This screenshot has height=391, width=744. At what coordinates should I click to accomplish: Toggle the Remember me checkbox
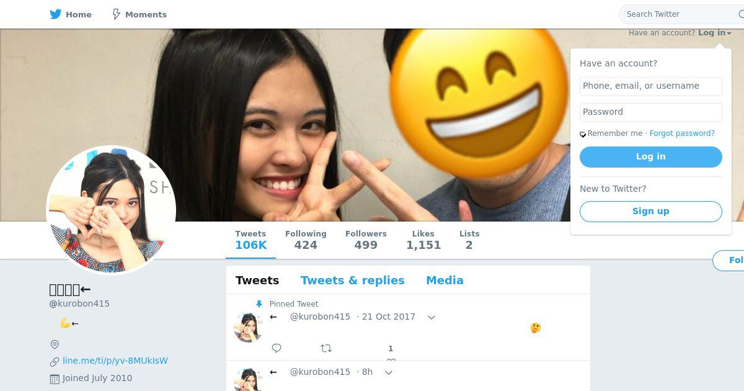[x=583, y=134]
